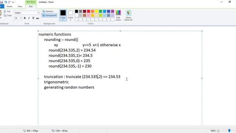236x133 pixels.
Task: Pick the orange color swatch
Action: [x=93, y=11]
